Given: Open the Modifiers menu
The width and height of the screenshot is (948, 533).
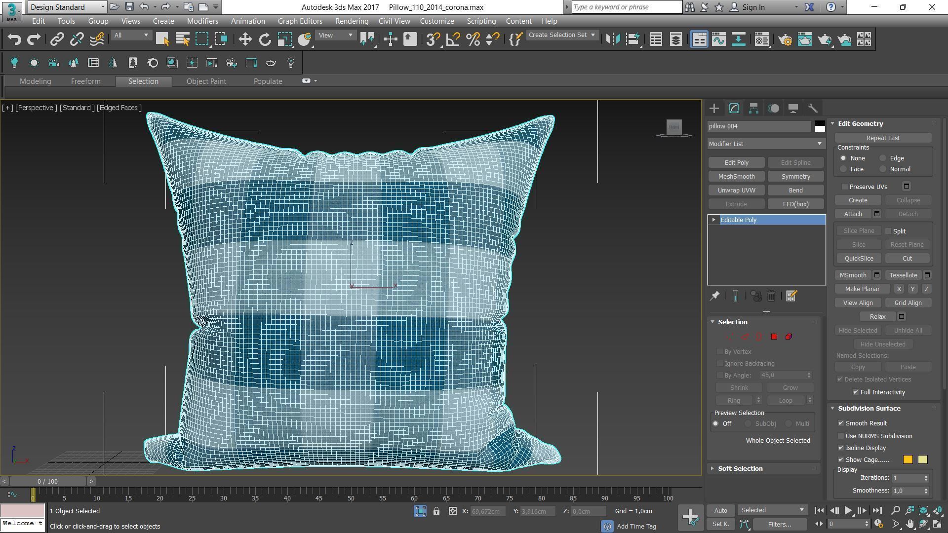Looking at the screenshot, I should click(x=202, y=21).
